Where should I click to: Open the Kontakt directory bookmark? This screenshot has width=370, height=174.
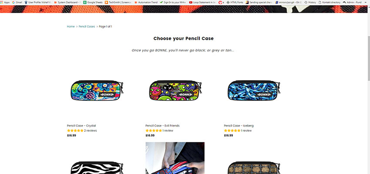tap(330, 2)
